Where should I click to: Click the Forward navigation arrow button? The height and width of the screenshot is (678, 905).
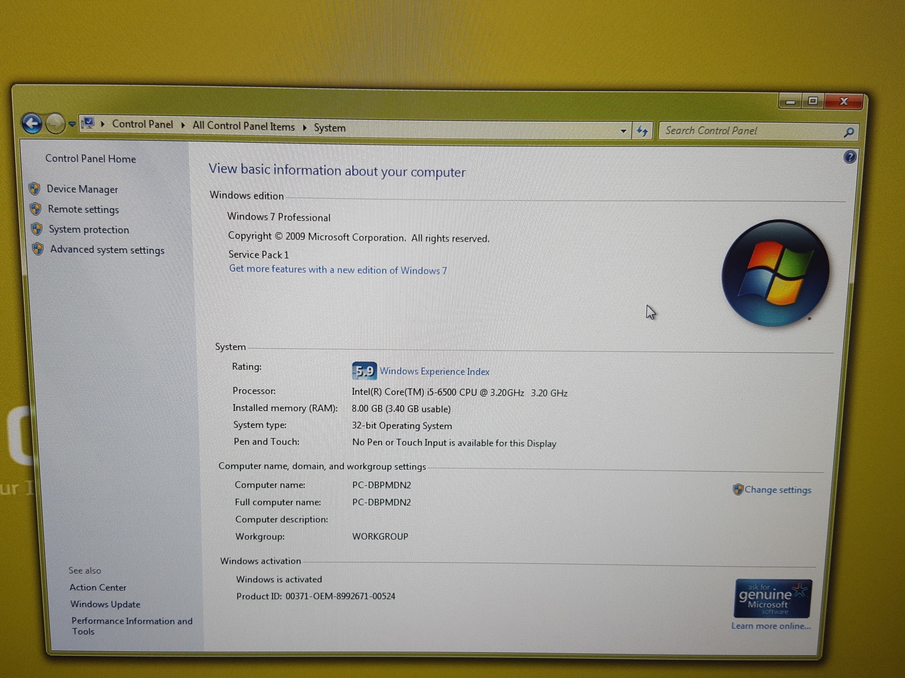point(54,124)
